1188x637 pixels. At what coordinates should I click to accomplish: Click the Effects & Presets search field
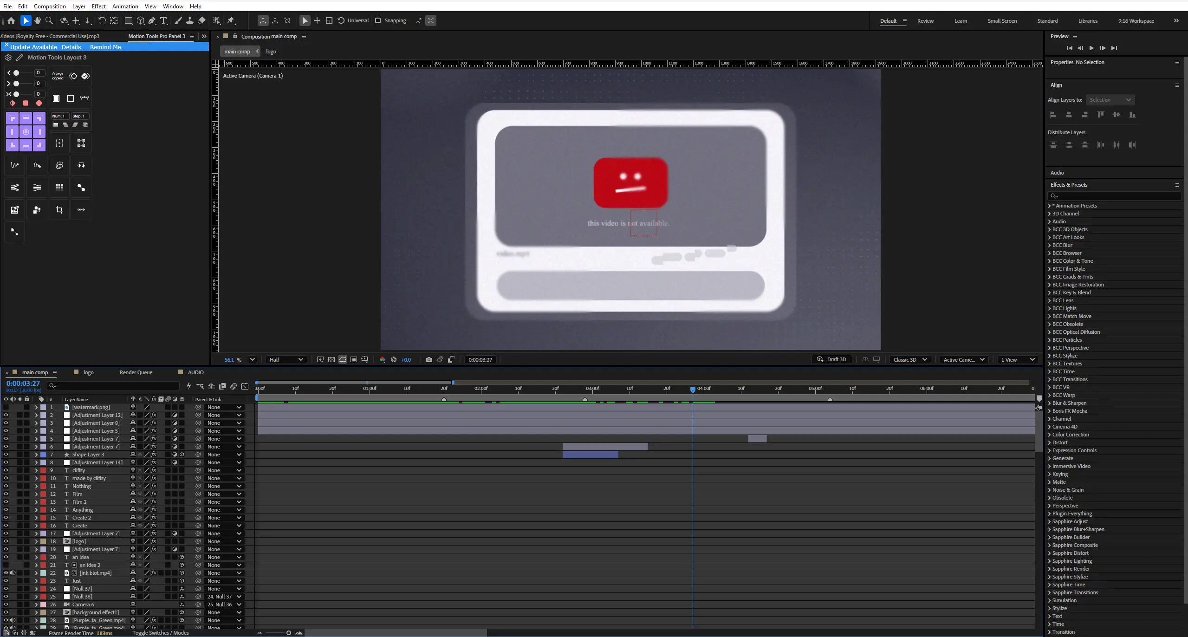[1115, 196]
